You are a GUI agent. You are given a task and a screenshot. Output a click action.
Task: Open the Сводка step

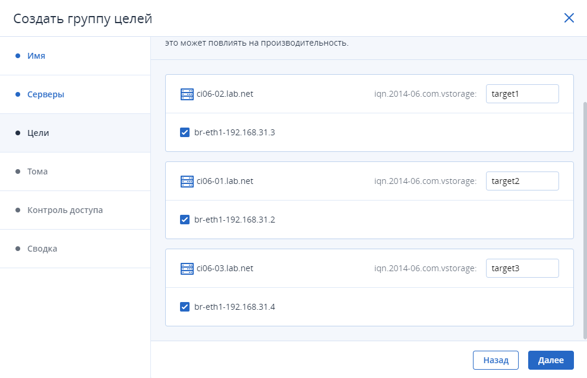(x=75, y=249)
